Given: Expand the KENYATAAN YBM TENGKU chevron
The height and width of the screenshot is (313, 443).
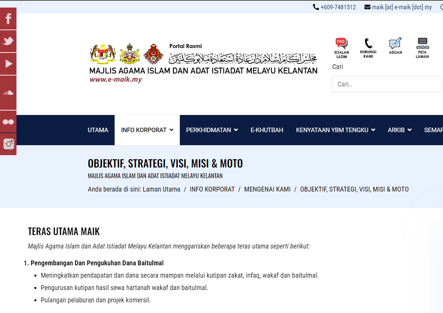Looking at the screenshot, I should click(373, 130).
